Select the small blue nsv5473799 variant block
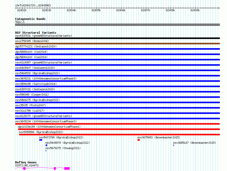 click(41, 140)
